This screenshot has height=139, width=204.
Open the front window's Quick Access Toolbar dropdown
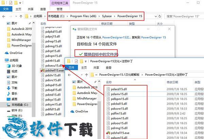pyautogui.click(x=85, y=61)
